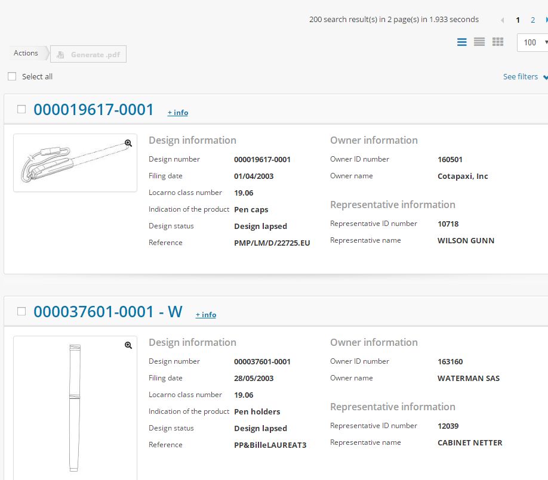The image size is (548, 480).
Task: Check the box for design 000019617-0001
Action: coord(21,109)
